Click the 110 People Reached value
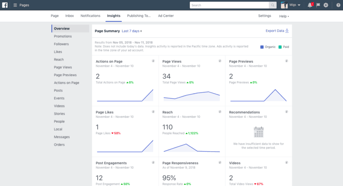This screenshot has width=343, height=186. pos(168,127)
